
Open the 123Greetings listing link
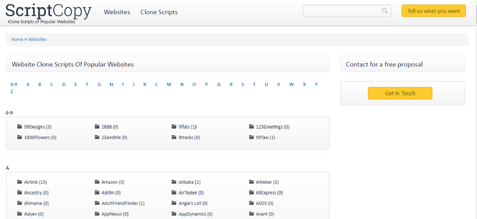click(x=272, y=126)
